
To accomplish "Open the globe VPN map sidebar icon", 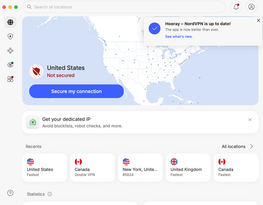I will (10, 22).
